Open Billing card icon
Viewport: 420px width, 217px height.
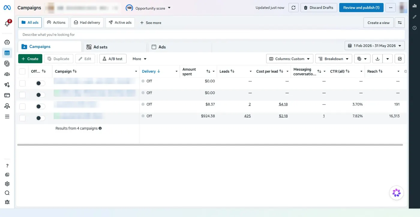coord(7,95)
